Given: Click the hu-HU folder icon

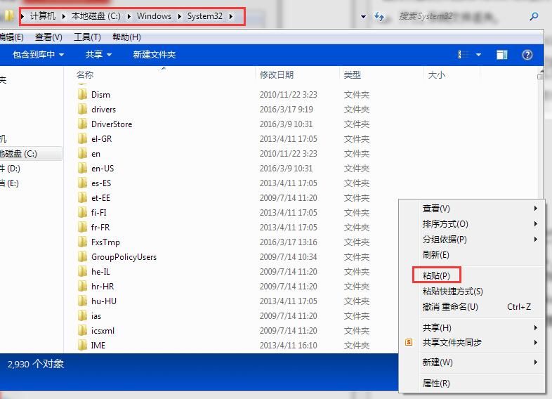Looking at the screenshot, I should click(82, 301).
